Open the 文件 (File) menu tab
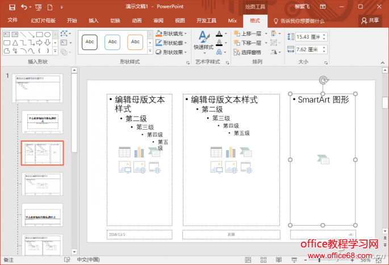 pyautogui.click(x=12, y=20)
